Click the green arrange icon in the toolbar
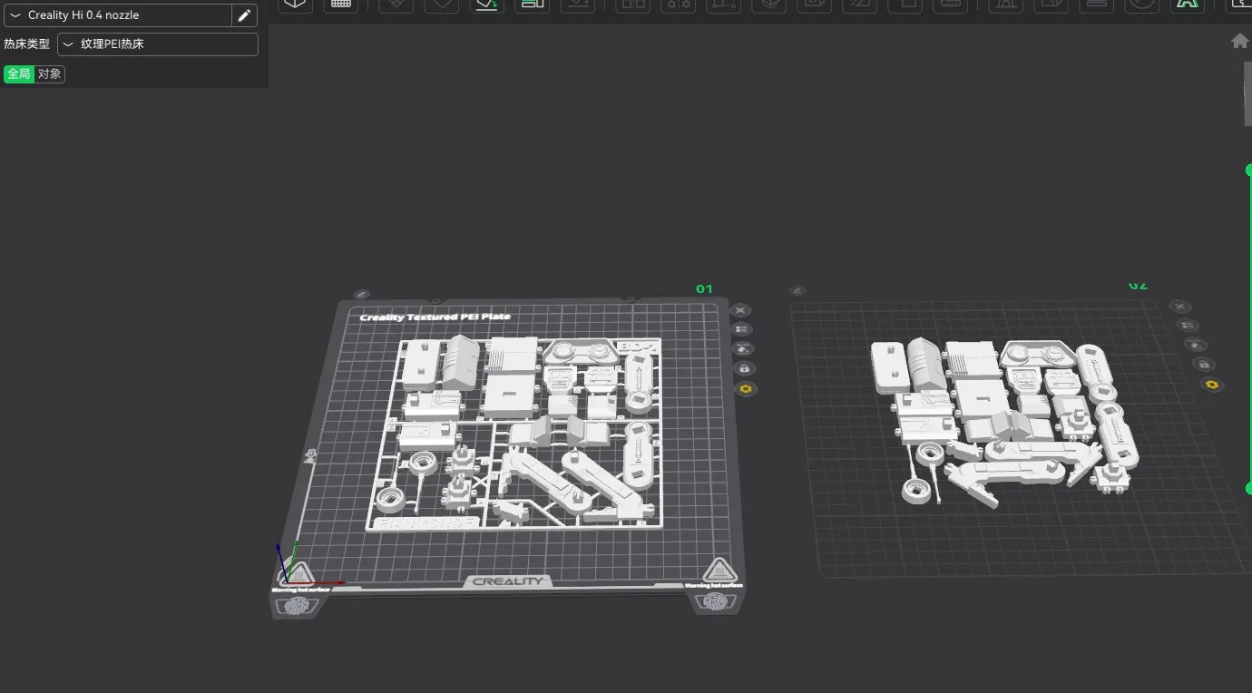Screen dimensions: 1252x693 click(x=533, y=5)
